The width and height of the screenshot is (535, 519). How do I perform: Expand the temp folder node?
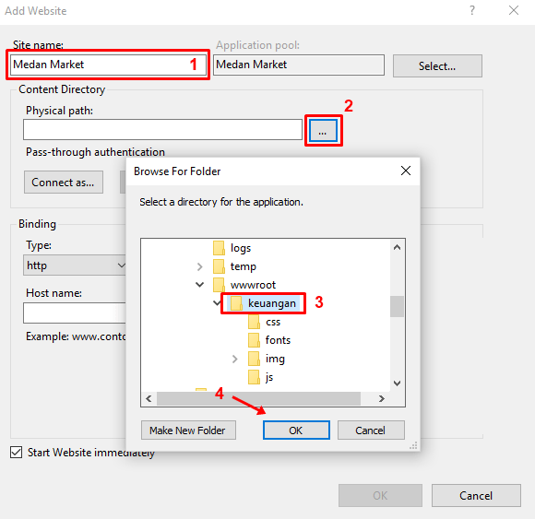click(200, 266)
